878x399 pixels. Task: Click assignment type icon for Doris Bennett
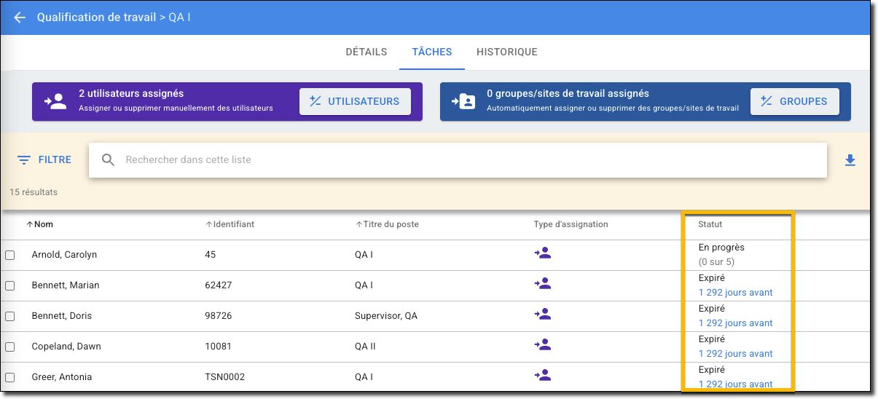coord(542,315)
